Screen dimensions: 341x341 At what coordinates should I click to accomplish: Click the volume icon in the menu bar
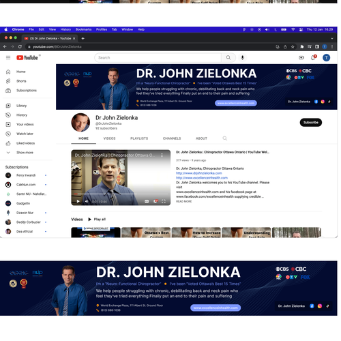(x=267, y=29)
